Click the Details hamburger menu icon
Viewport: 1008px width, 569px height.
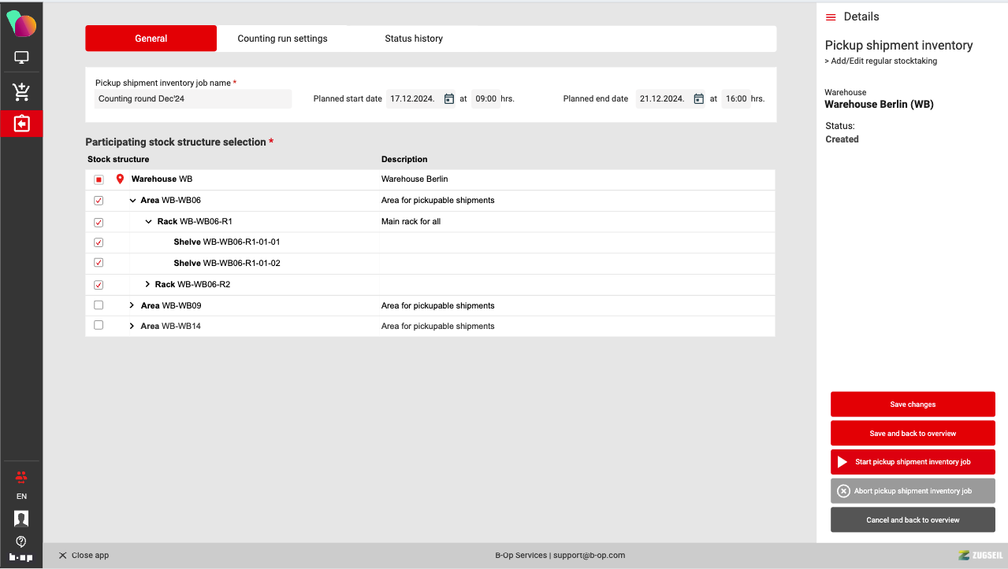point(831,17)
